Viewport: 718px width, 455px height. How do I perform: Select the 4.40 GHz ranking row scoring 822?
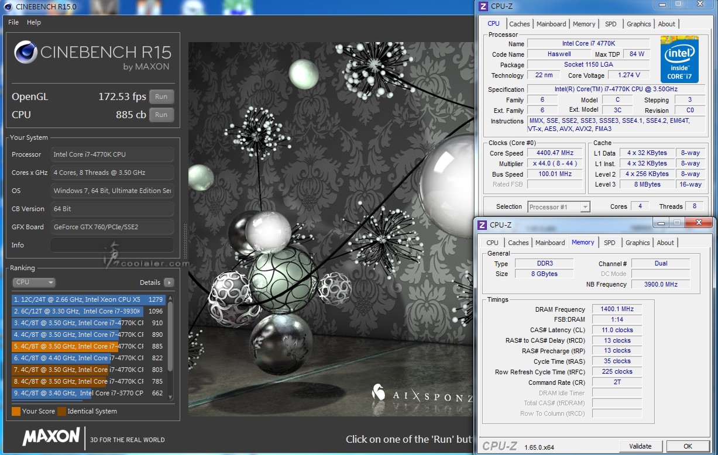[x=88, y=358]
